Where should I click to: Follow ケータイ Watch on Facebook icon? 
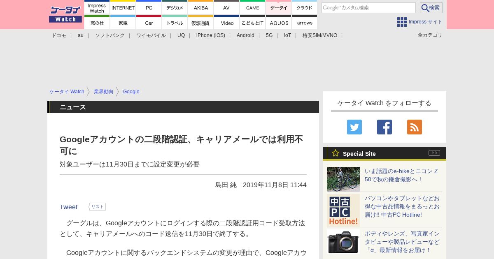tap(384, 127)
